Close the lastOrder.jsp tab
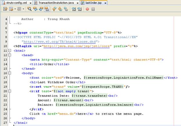 click(105, 3)
